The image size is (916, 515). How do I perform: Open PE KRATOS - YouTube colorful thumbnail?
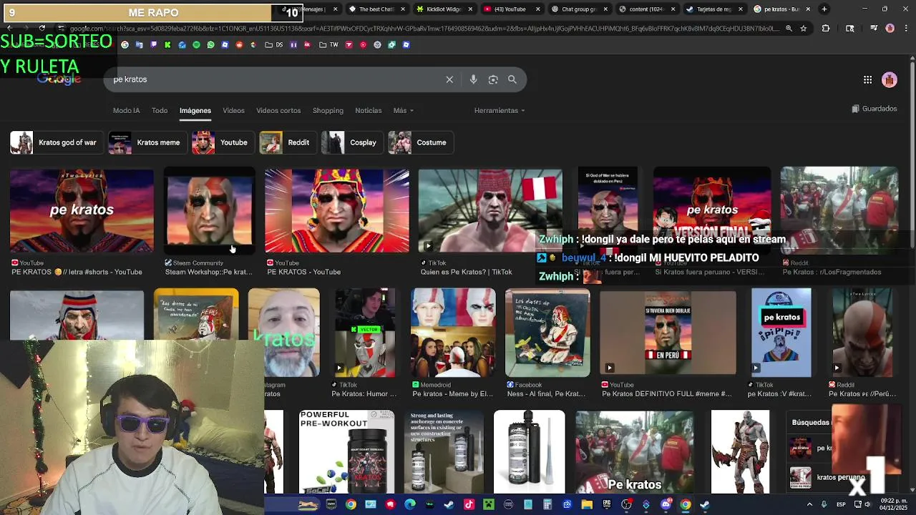[x=337, y=210]
